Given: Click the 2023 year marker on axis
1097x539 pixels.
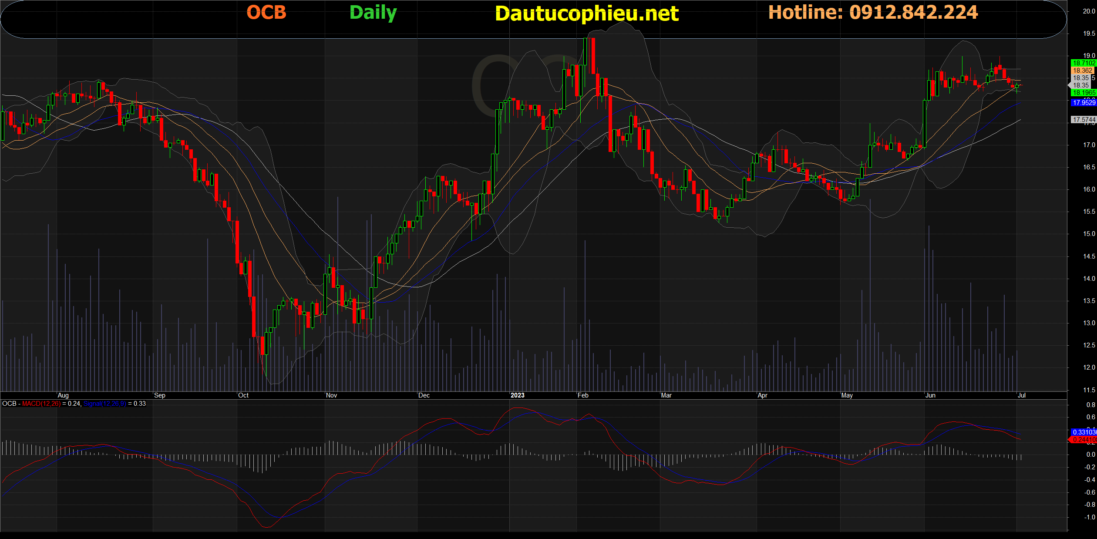Looking at the screenshot, I should tap(517, 395).
